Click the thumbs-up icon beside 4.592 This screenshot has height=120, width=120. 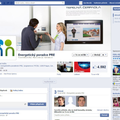95,67
